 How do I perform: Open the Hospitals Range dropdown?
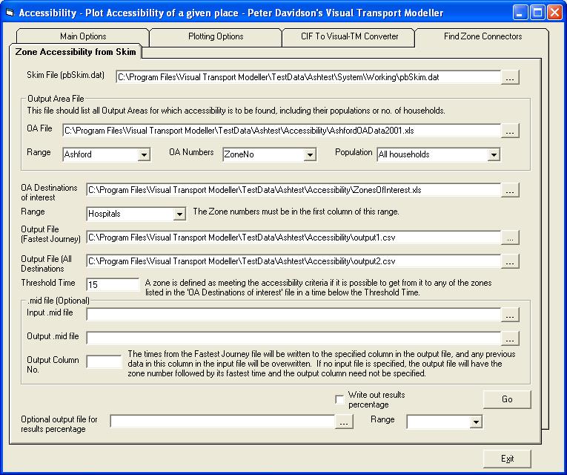click(x=179, y=214)
